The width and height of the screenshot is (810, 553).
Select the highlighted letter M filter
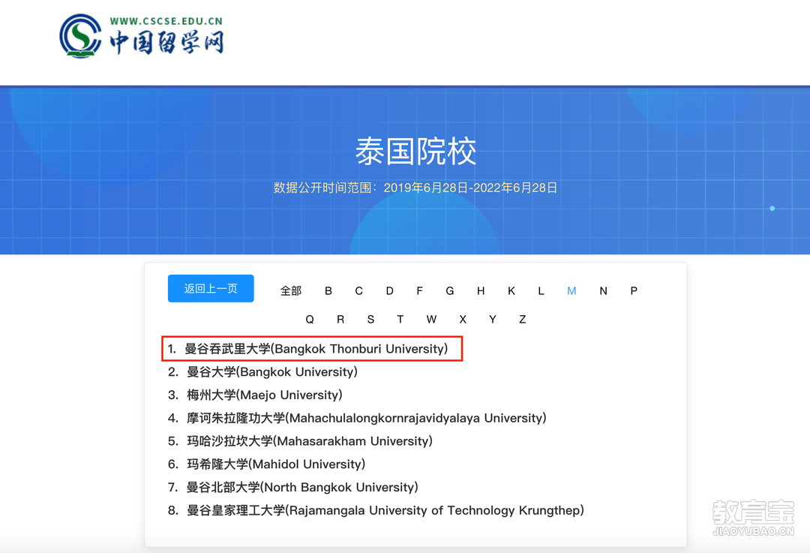(571, 291)
